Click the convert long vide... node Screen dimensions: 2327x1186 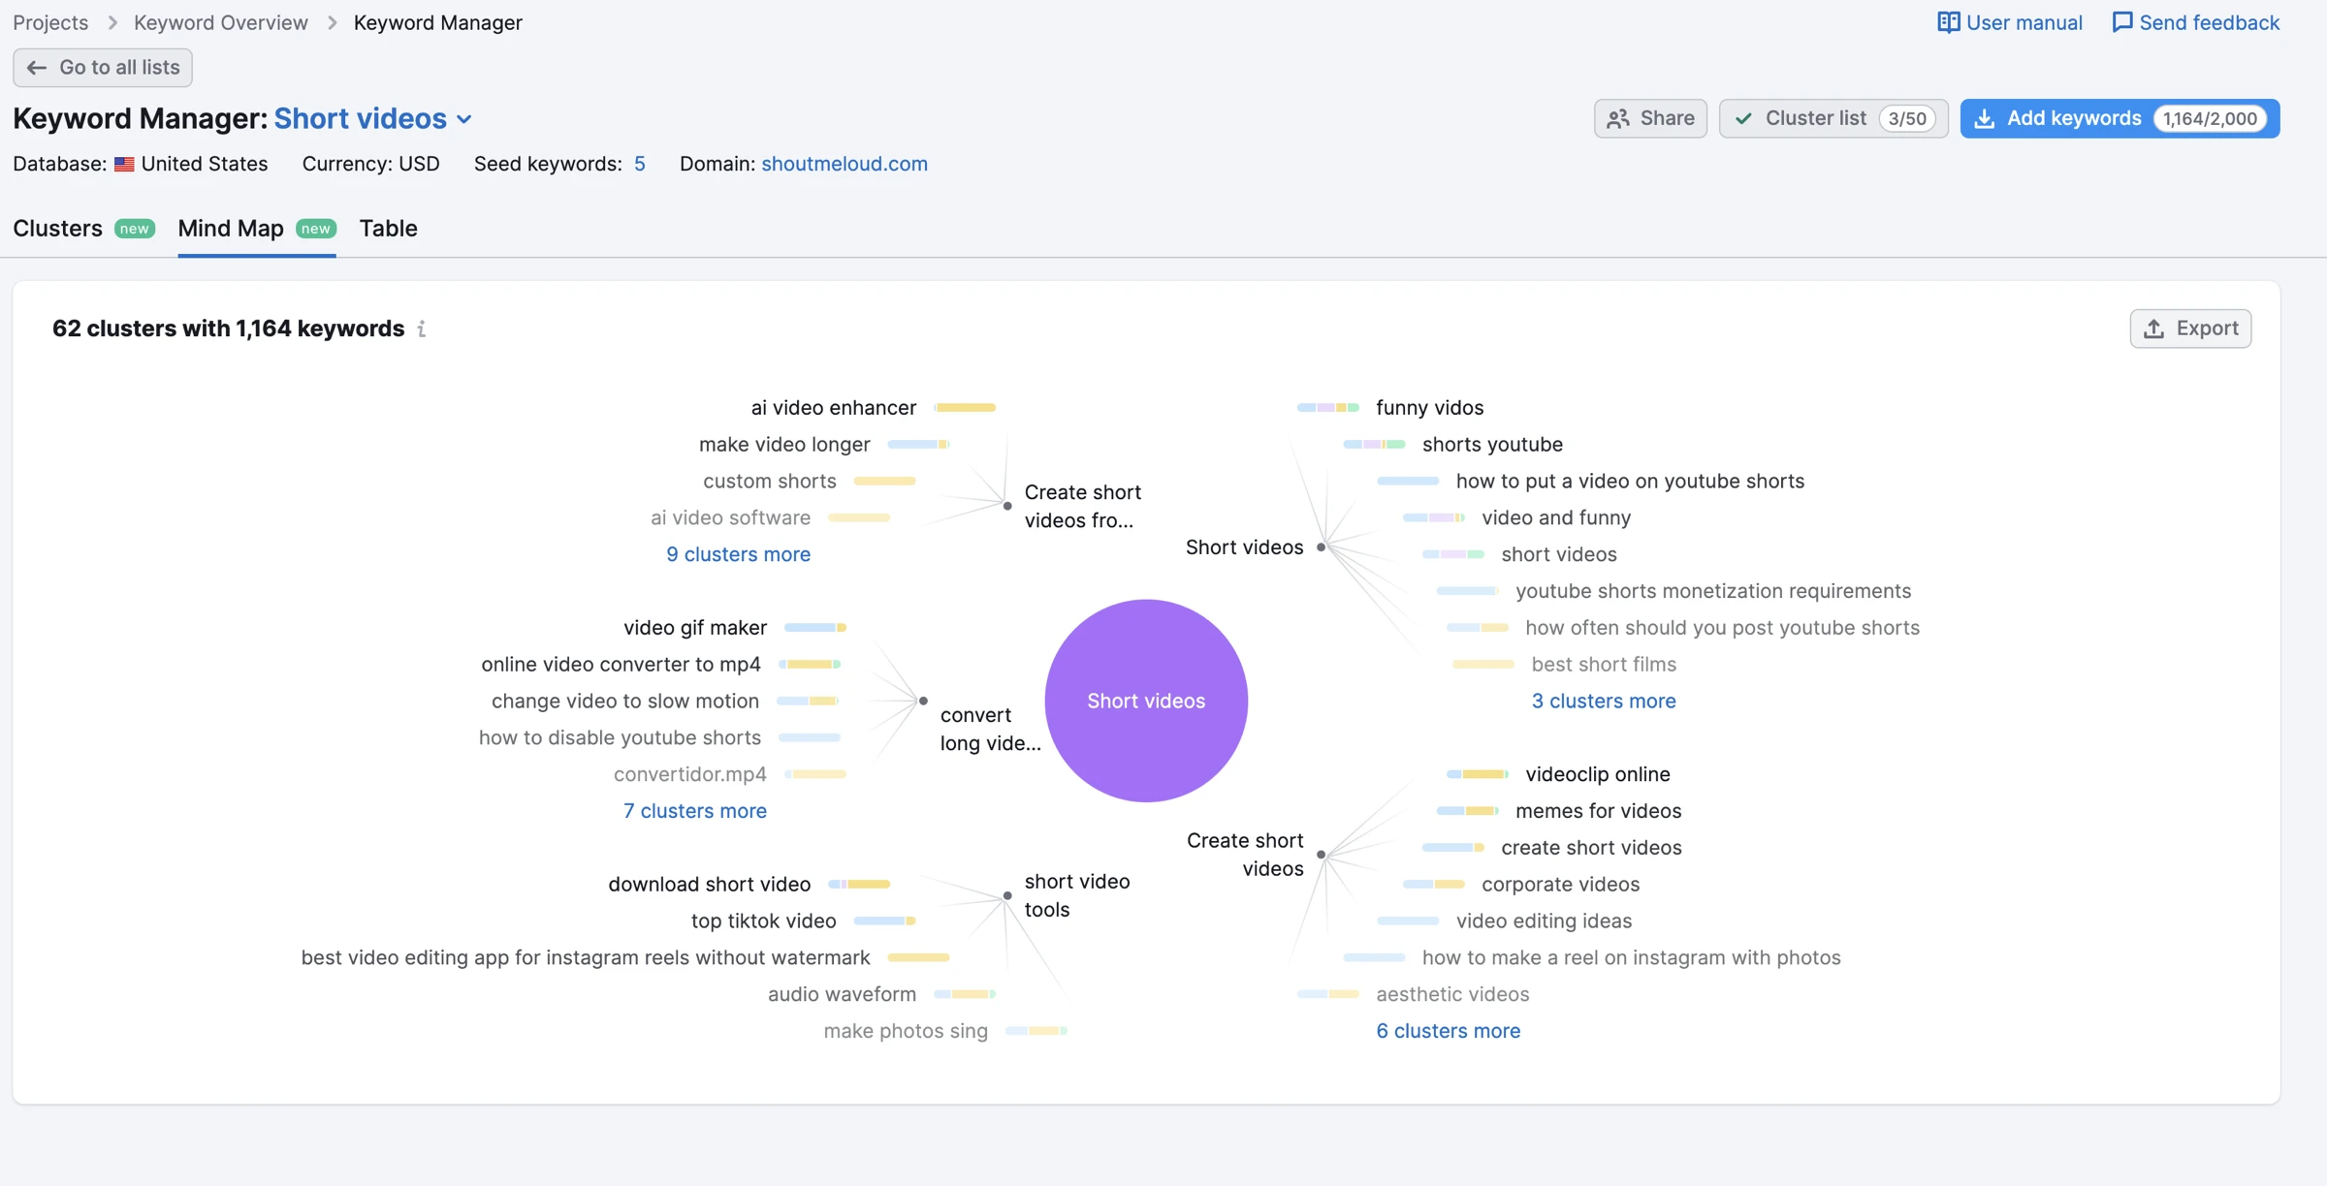pos(990,729)
